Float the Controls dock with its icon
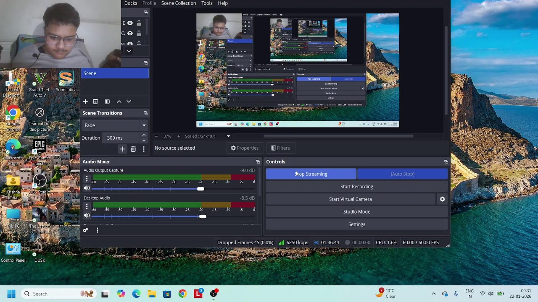This screenshot has width=538, height=302. [446, 161]
